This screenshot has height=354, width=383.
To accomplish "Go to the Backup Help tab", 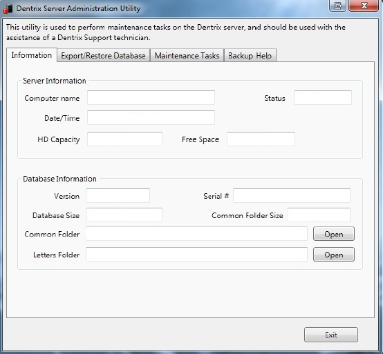I will tap(250, 56).
